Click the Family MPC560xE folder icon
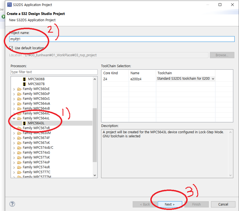 (19, 89)
